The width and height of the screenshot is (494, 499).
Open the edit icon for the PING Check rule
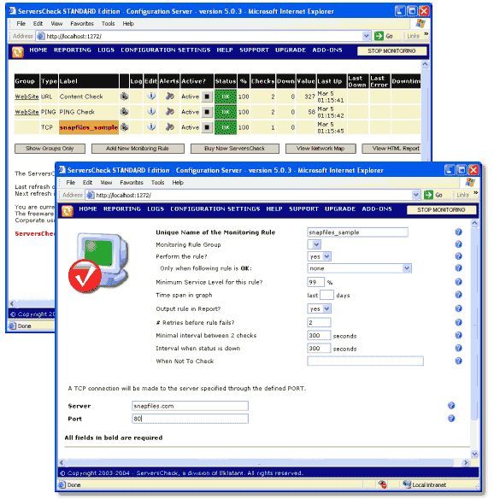151,112
